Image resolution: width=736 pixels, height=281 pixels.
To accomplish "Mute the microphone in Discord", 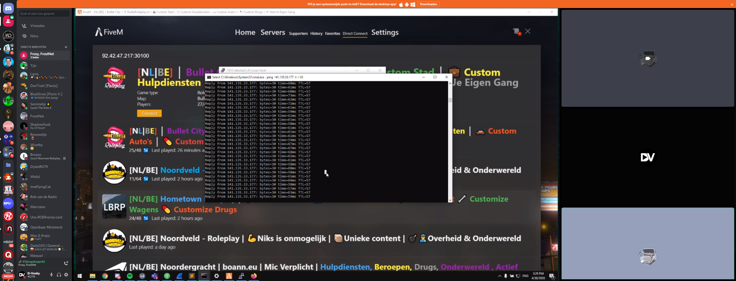I will [x=51, y=275].
